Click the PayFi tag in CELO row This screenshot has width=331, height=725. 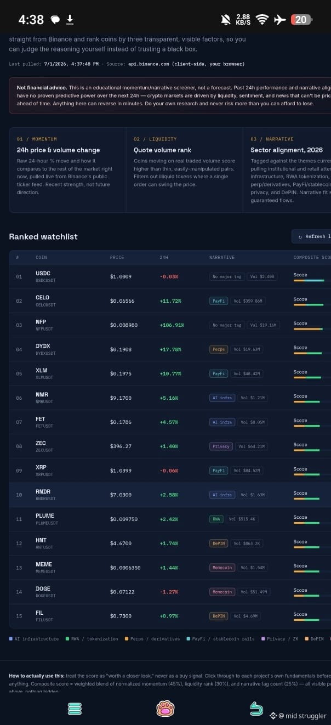click(x=219, y=301)
